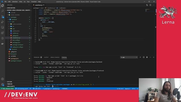Open the Manage gear icon
The height and width of the screenshot is (102, 181).
(x=3, y=84)
